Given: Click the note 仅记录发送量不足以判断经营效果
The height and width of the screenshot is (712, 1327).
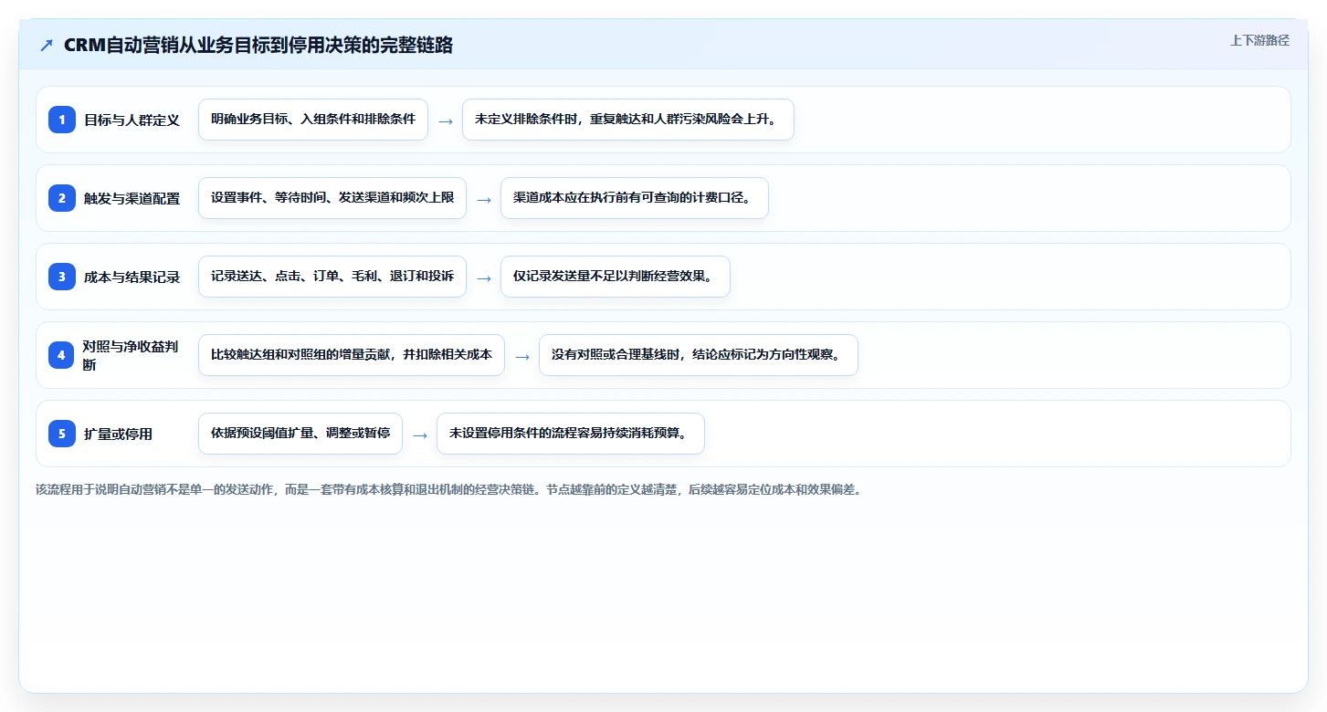Looking at the screenshot, I should click(616, 277).
